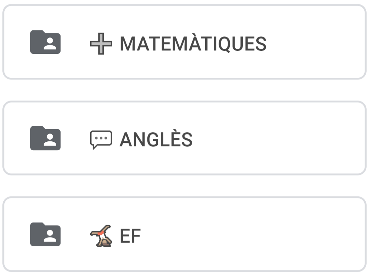Screen dimensions: 370x277
Task: Click the plus sign emoji before MATEMÀTIQUES
Action: pos(101,44)
